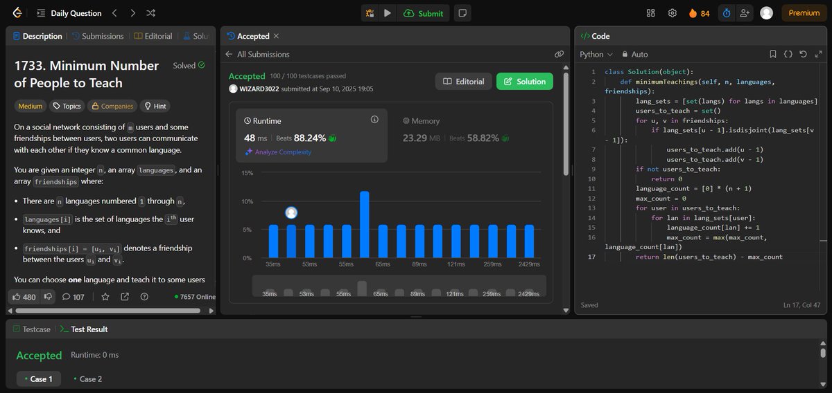Viewport: 832px width, 393px height.
Task: Click the green Solution button
Action: (525, 81)
